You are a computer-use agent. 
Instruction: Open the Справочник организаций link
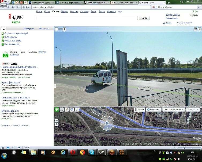coord(16,33)
